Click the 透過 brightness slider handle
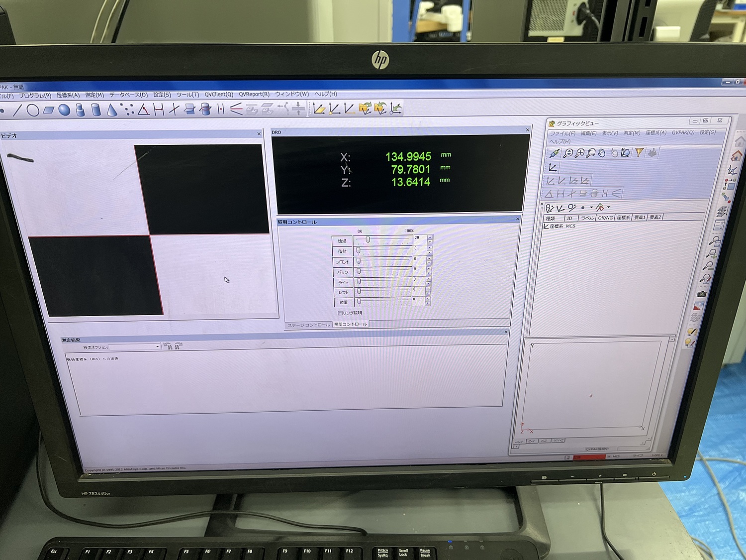The height and width of the screenshot is (560, 746). (368, 240)
